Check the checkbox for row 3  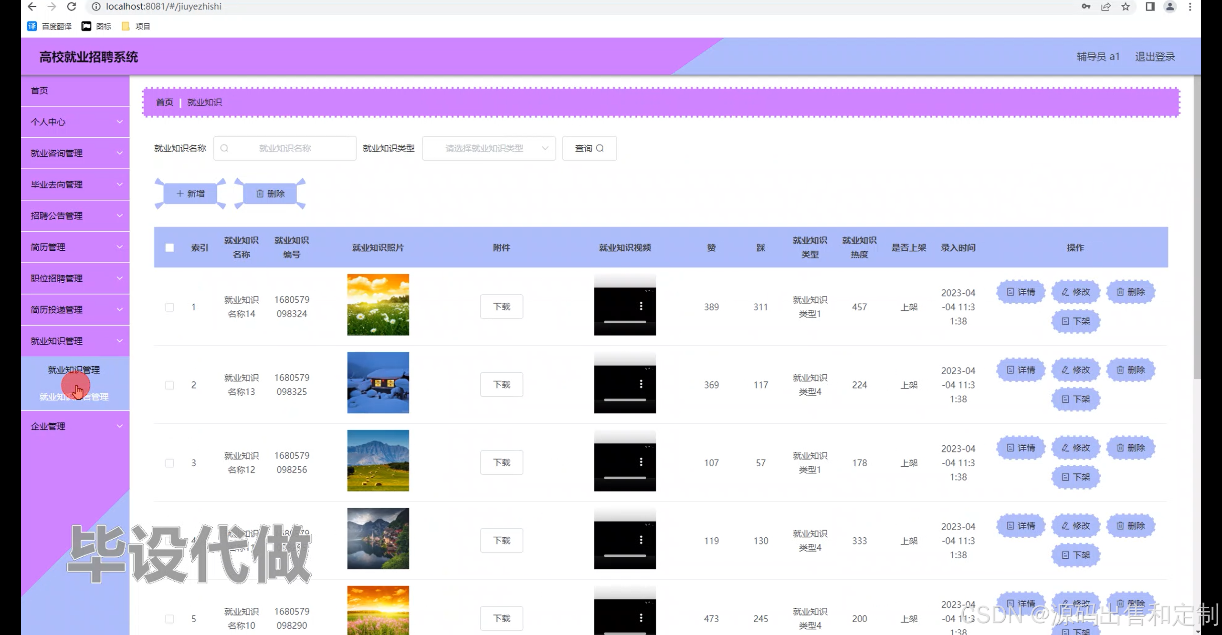click(x=169, y=463)
